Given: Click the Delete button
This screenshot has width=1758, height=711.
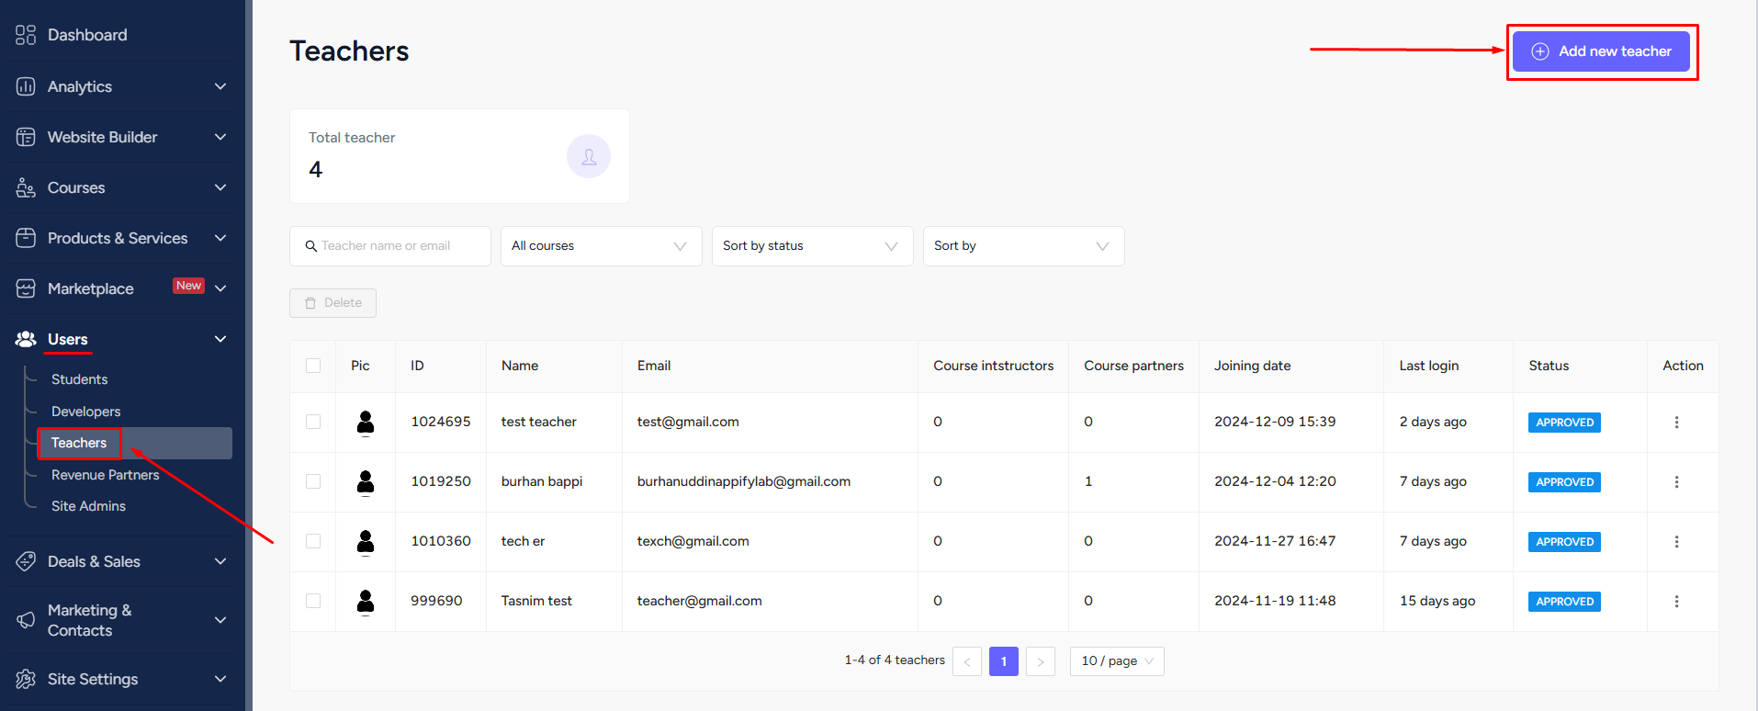Looking at the screenshot, I should coord(332,303).
